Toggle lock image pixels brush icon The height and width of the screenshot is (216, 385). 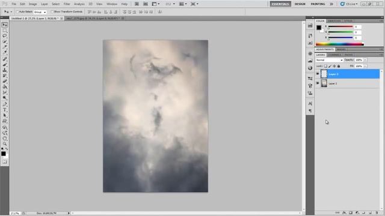(x=330, y=66)
